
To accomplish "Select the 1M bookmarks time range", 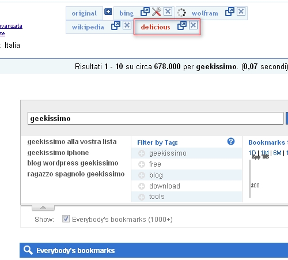I will (265, 153).
